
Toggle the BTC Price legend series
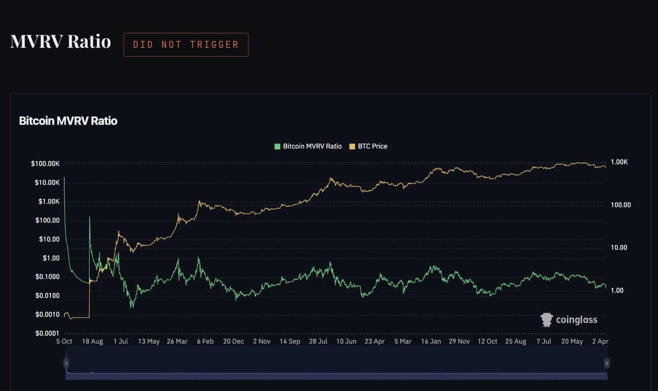pyautogui.click(x=368, y=146)
